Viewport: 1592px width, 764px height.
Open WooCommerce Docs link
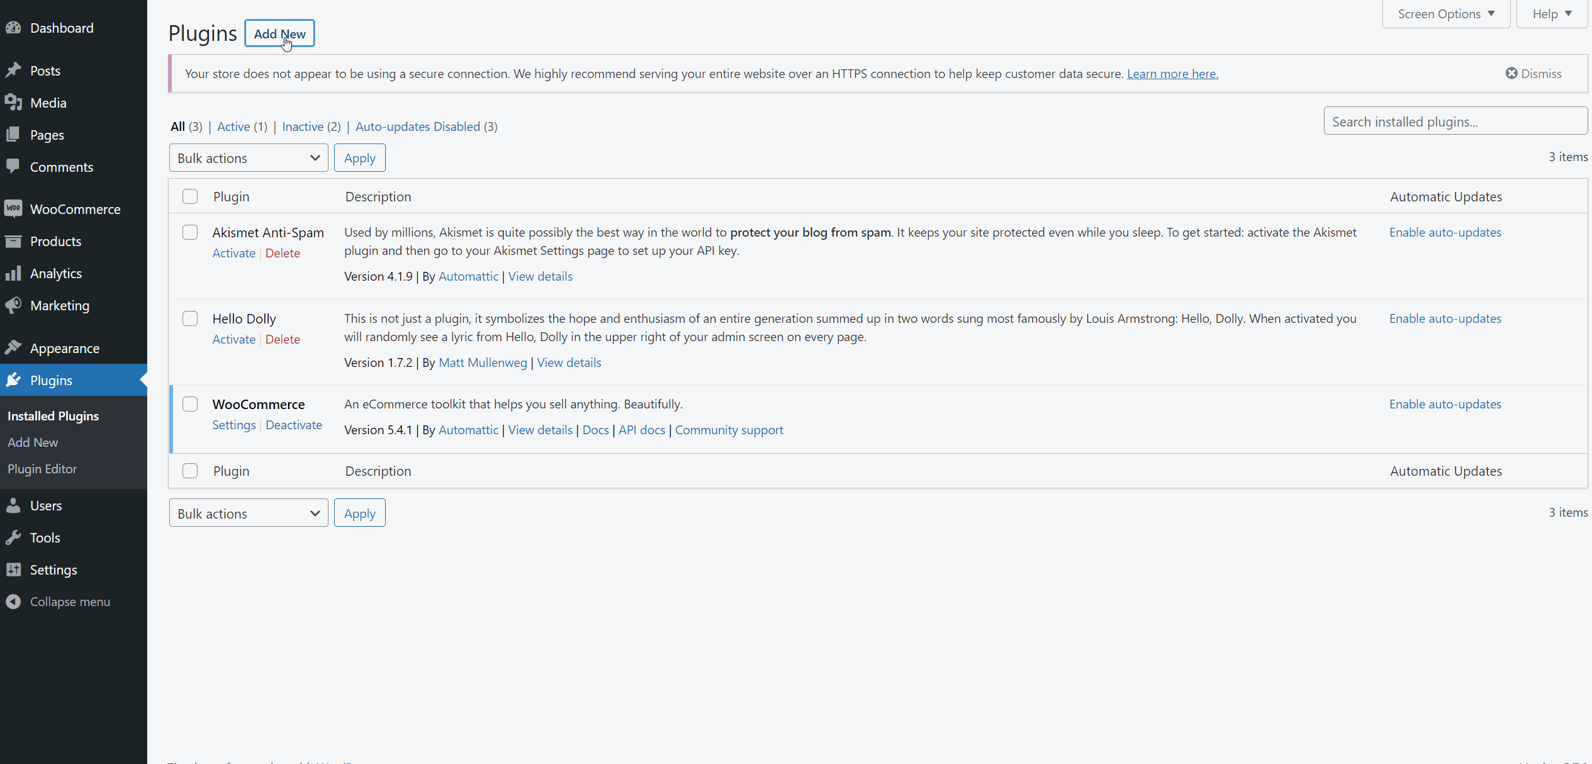[x=596, y=430]
